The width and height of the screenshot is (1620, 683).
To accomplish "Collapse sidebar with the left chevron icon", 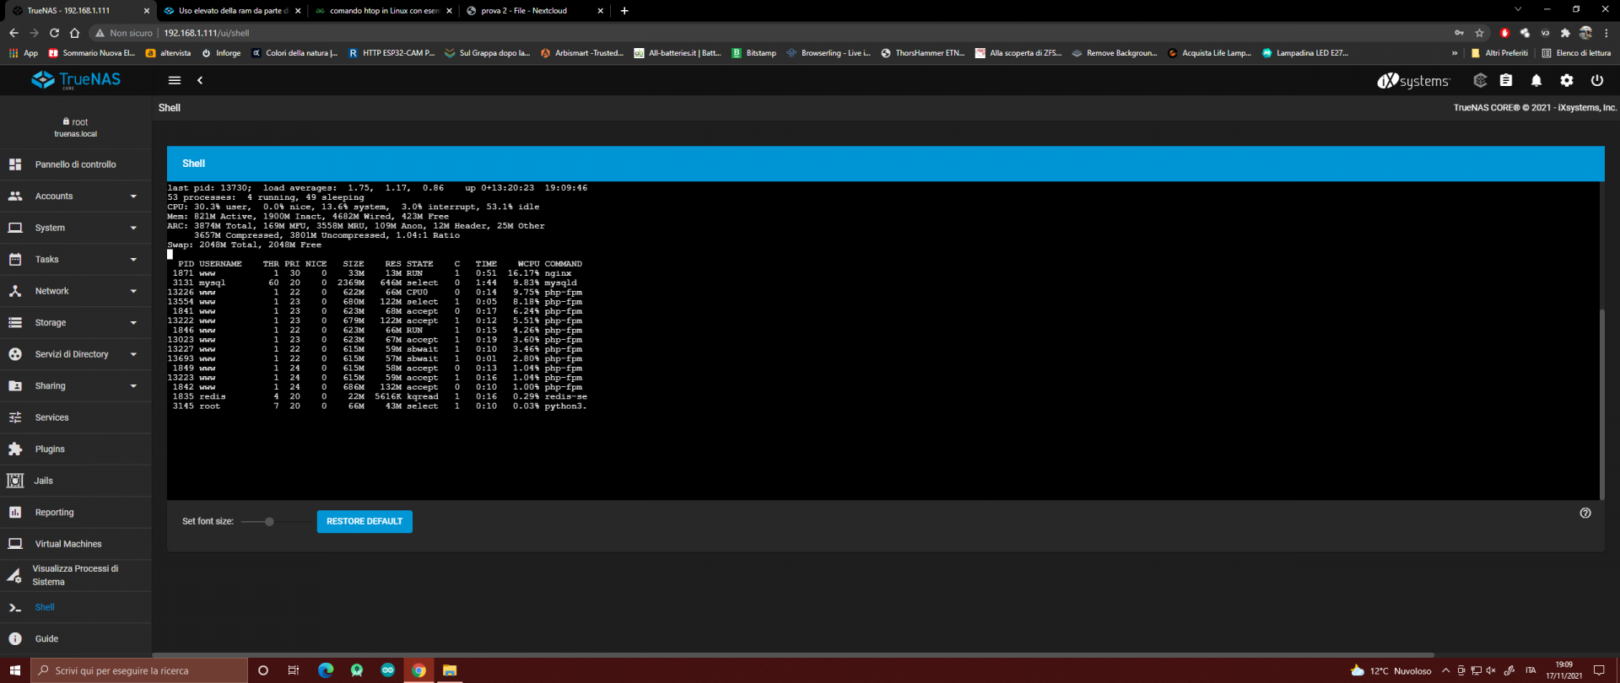I will [x=200, y=80].
